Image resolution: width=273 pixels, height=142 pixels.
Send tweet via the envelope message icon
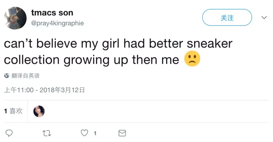(122, 133)
